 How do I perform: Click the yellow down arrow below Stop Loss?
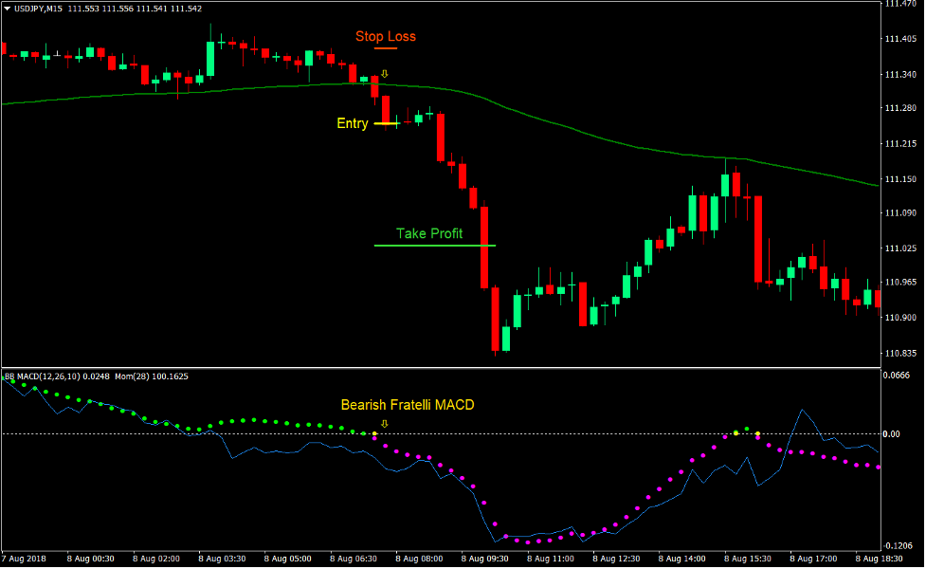[x=385, y=73]
